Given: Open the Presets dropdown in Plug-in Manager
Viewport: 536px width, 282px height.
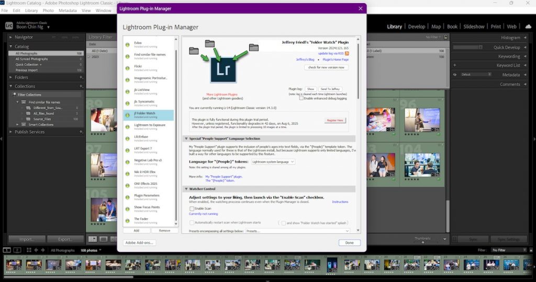Looking at the screenshot, I should click(x=298, y=231).
